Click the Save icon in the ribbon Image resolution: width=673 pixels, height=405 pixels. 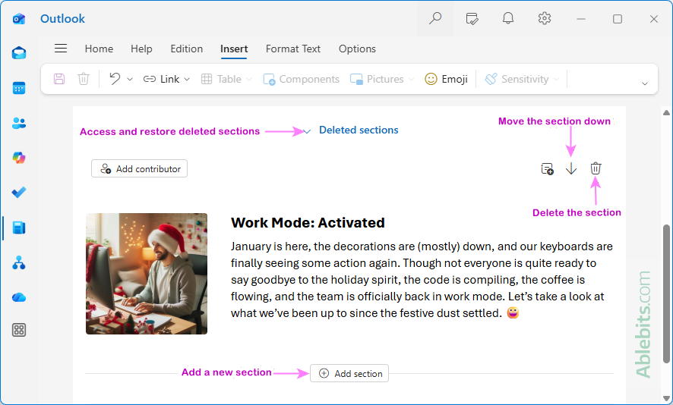(59, 79)
